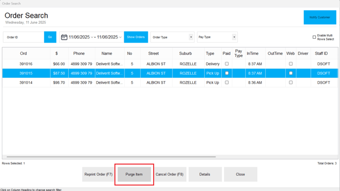The width and height of the screenshot is (340, 191).
Task: Click the $66.00 amount cell
Action: coord(59,64)
